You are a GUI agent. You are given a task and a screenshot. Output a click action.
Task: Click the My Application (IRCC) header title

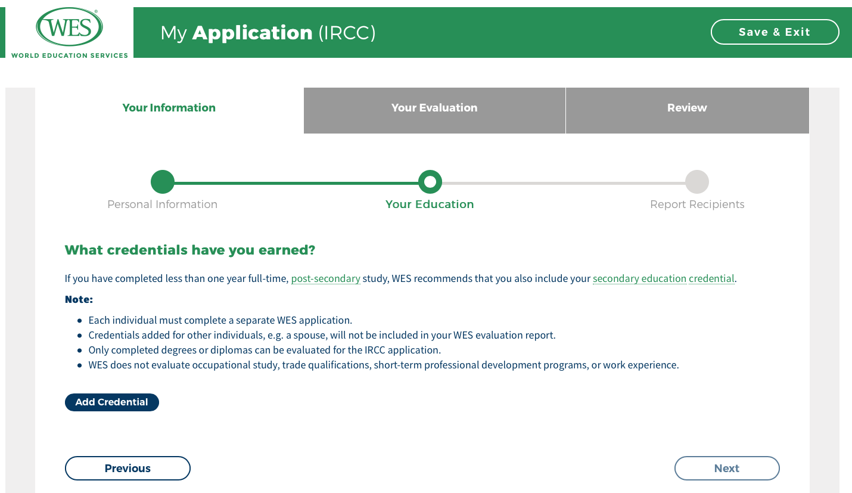[268, 33]
